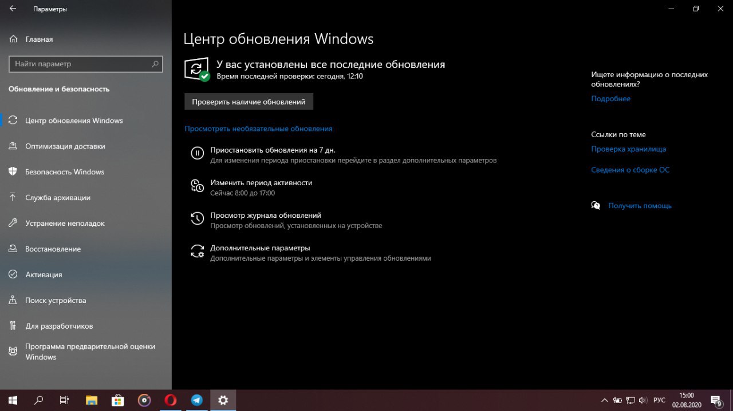Click the search magnifier in Найти параметр field
The width and height of the screenshot is (733, 411).
pos(155,64)
